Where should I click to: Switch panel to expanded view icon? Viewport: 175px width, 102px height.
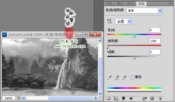tap(116, 98)
